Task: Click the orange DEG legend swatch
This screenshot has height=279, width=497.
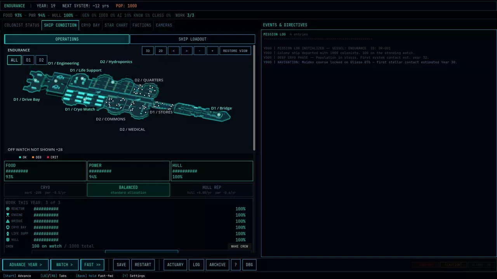Action: point(33,157)
